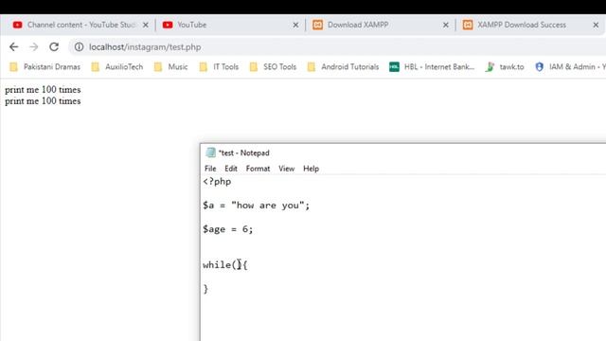This screenshot has height=341, width=606.
Task: Go back using the browser back arrow
Action: pos(14,47)
